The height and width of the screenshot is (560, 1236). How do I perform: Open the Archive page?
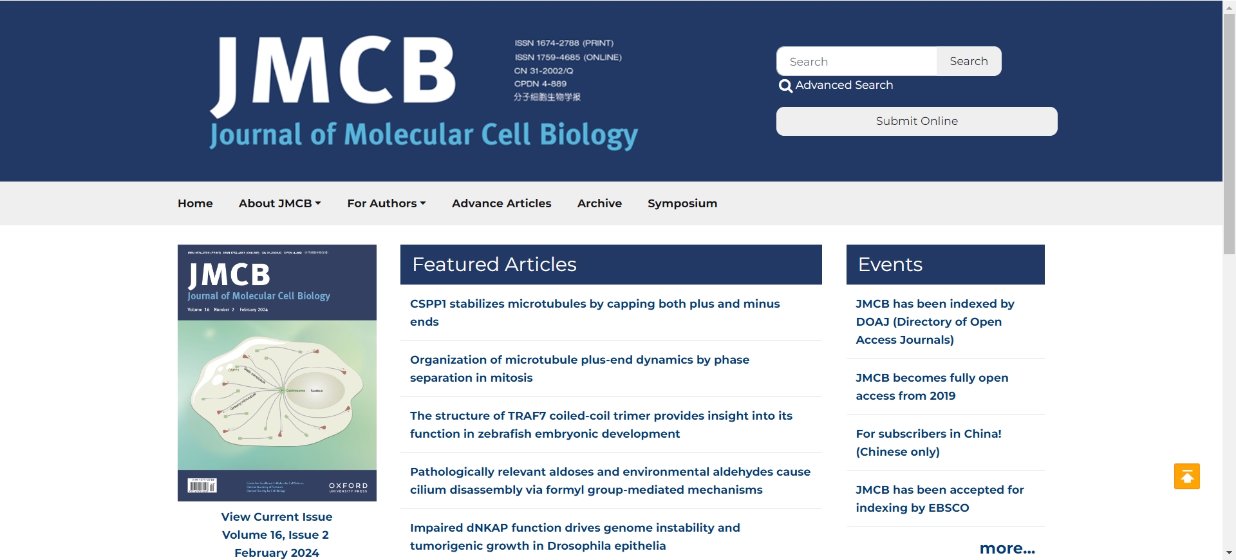point(599,203)
